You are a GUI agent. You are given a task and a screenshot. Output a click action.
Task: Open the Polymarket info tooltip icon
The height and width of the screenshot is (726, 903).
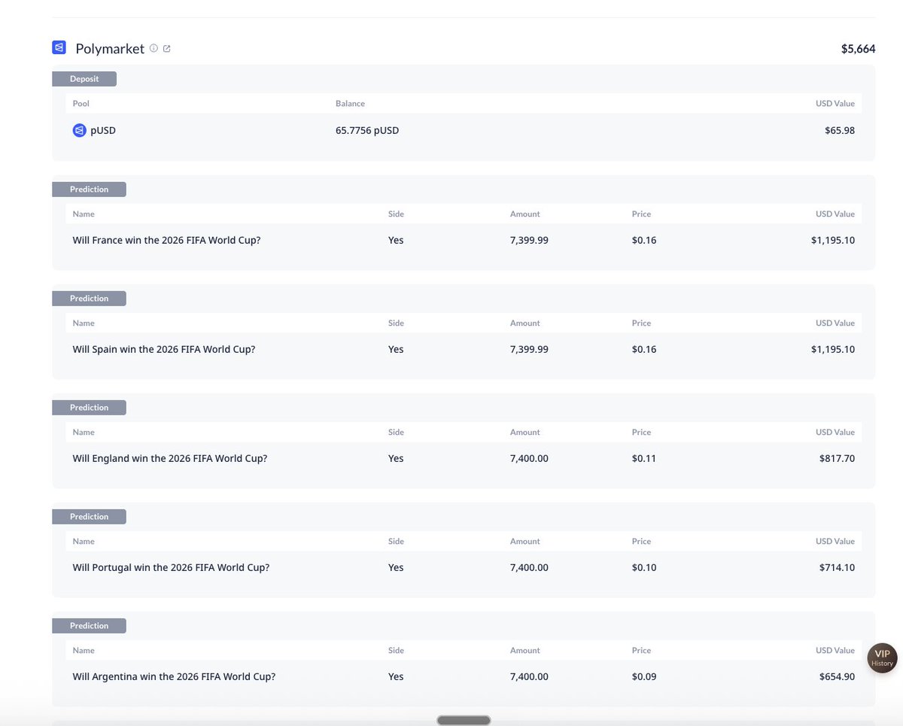pos(154,48)
